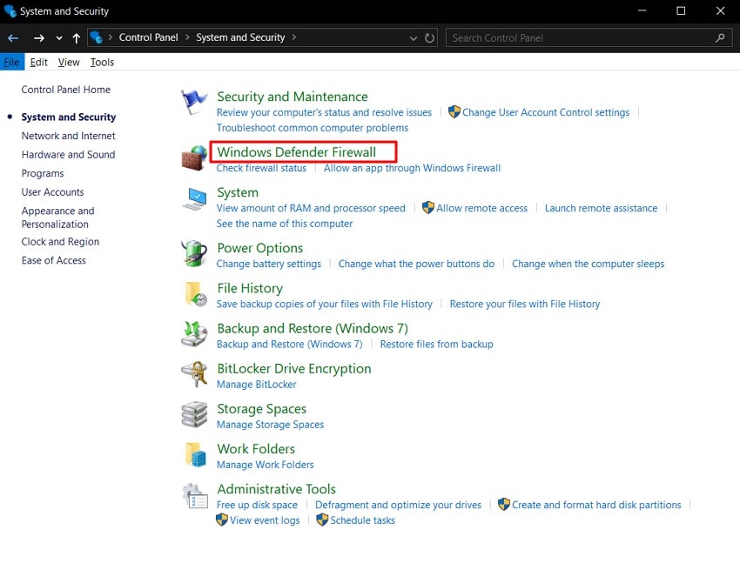Click Manage Storage Spaces
This screenshot has height=570, width=740.
tap(271, 425)
